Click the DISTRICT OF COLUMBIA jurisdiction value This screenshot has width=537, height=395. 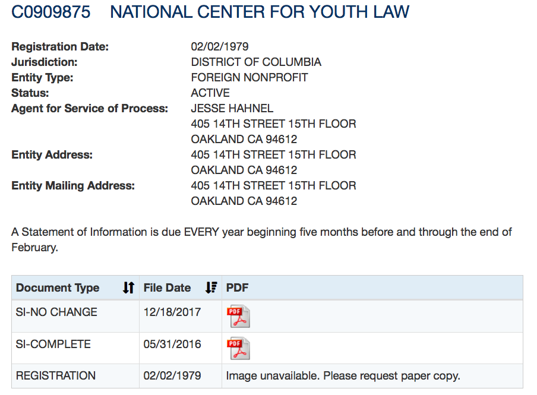click(x=256, y=62)
